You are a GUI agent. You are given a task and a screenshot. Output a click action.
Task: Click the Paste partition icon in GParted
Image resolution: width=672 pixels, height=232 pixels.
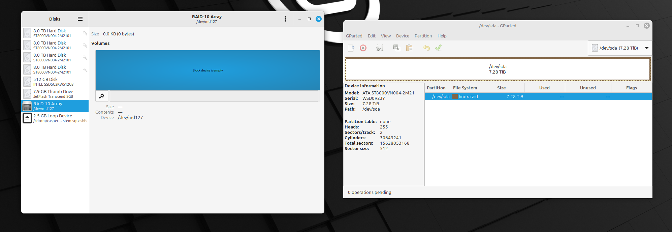pyautogui.click(x=410, y=48)
